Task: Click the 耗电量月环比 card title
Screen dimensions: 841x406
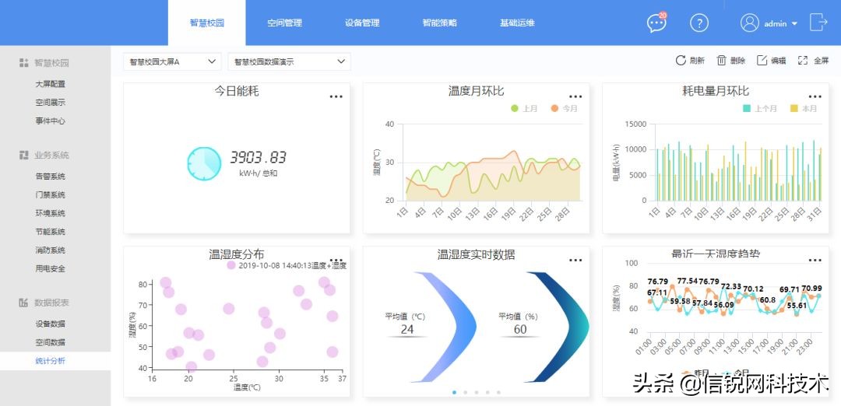Action: (716, 91)
